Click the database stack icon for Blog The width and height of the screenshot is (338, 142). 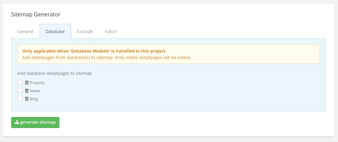27,99
